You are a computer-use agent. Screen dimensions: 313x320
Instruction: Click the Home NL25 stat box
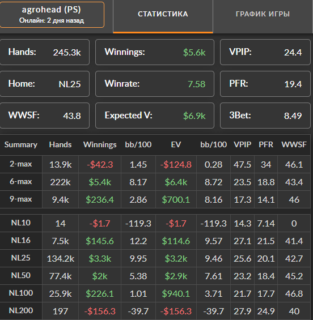click(45, 84)
